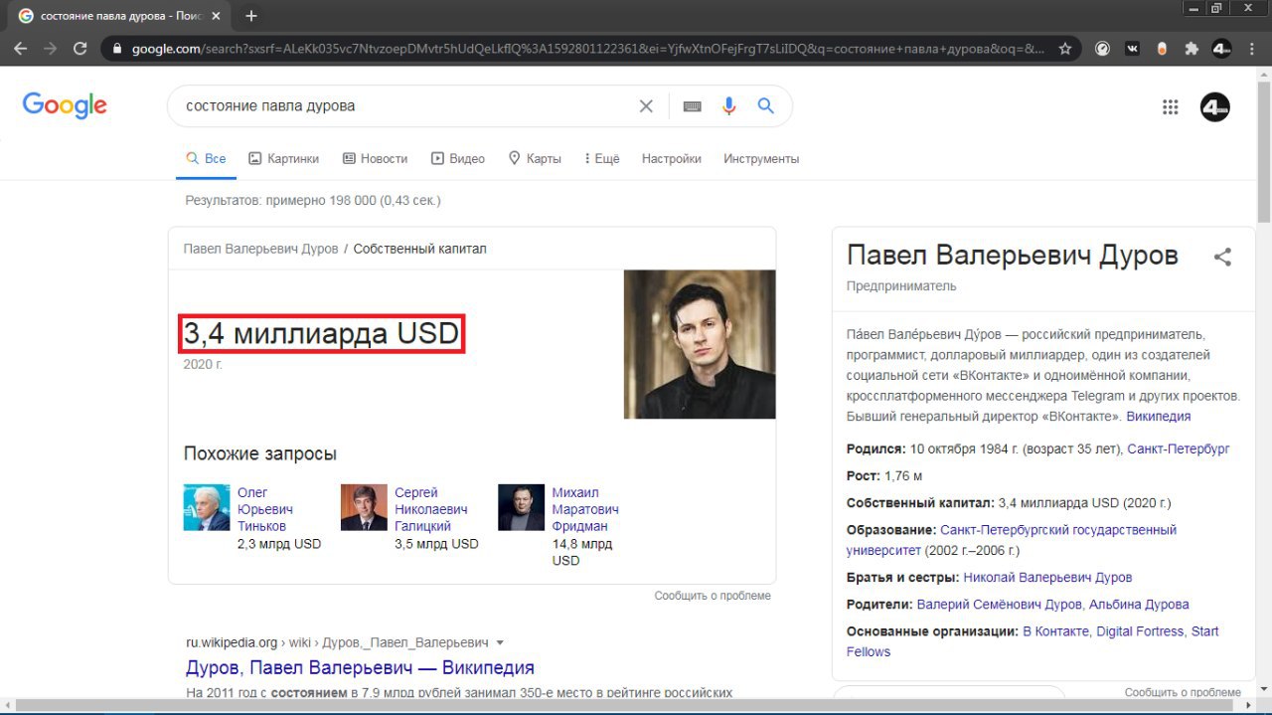The width and height of the screenshot is (1272, 715).
Task: Switch to the Новости tab
Action: [375, 159]
